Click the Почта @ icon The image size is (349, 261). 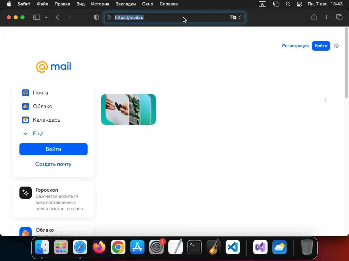[26, 92]
